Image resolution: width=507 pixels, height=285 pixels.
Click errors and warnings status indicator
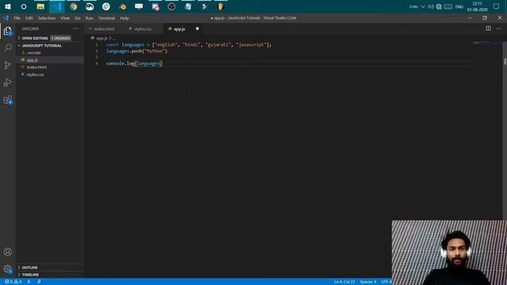pos(13,282)
